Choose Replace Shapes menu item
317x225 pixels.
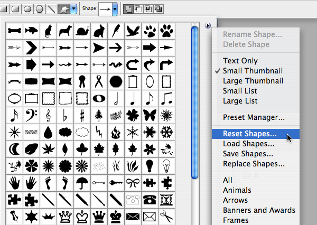[x=256, y=164]
